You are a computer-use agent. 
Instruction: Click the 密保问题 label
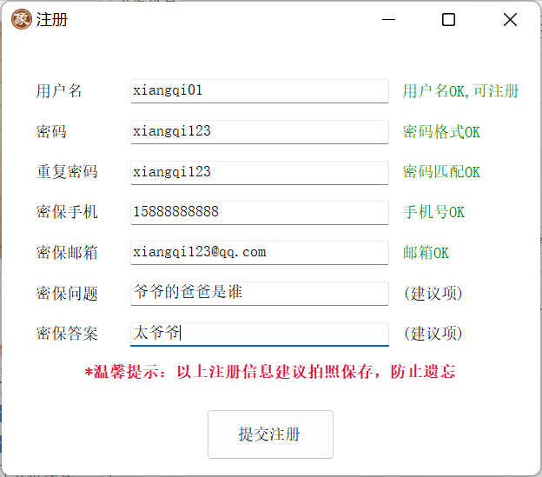[67, 294]
